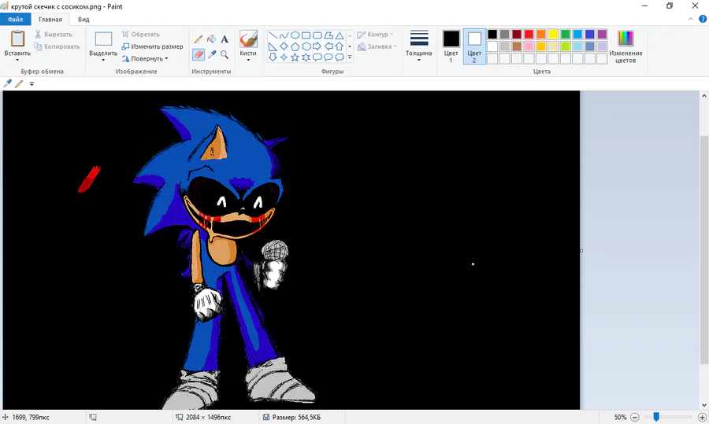This screenshot has height=424, width=709.
Task: Switch to the Вид tab
Action: click(84, 20)
